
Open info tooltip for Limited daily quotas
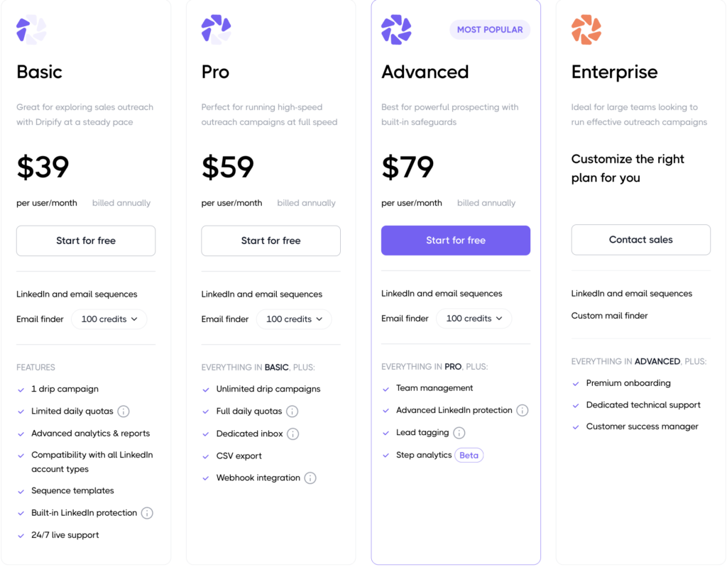(x=124, y=411)
